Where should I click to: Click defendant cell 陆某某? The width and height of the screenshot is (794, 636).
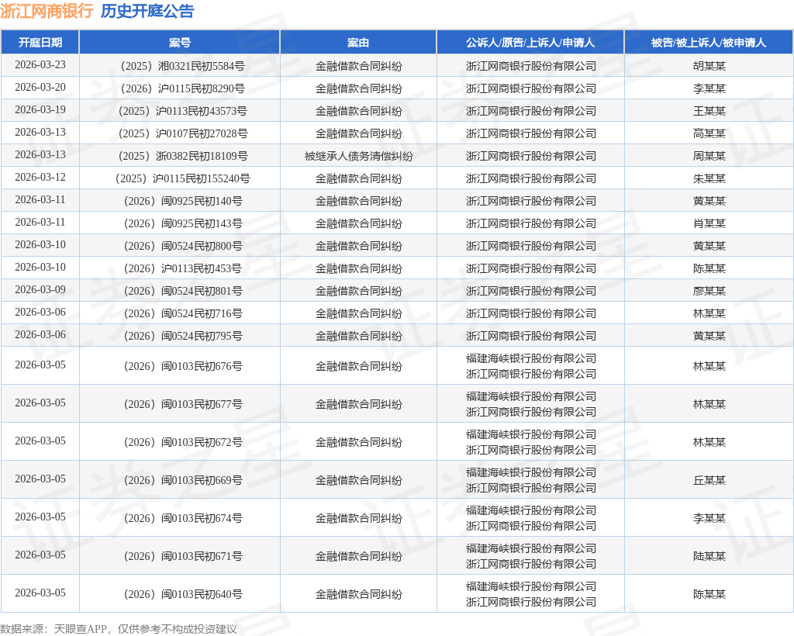tap(709, 556)
